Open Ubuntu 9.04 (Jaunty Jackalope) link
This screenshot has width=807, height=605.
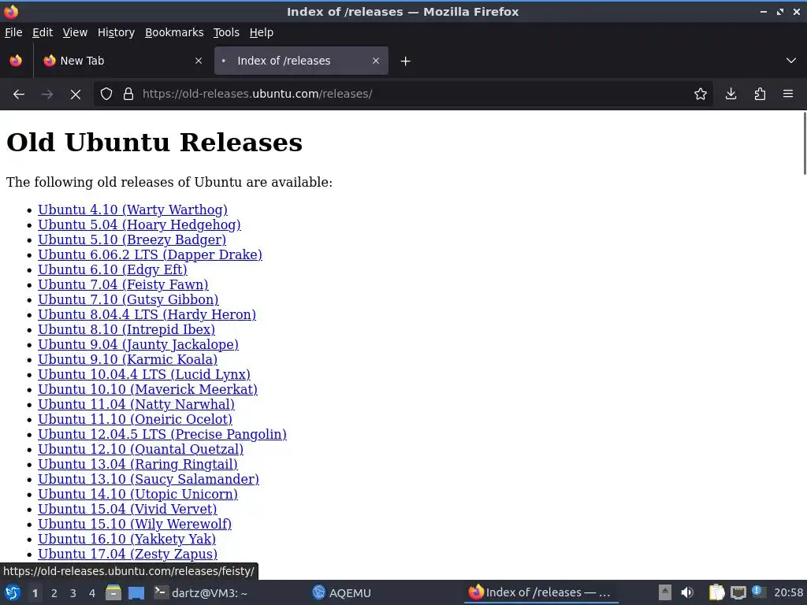coord(139,344)
